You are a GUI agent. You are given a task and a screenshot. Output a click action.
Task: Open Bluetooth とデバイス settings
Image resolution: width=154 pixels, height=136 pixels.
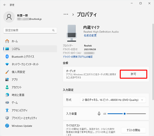[30, 56]
